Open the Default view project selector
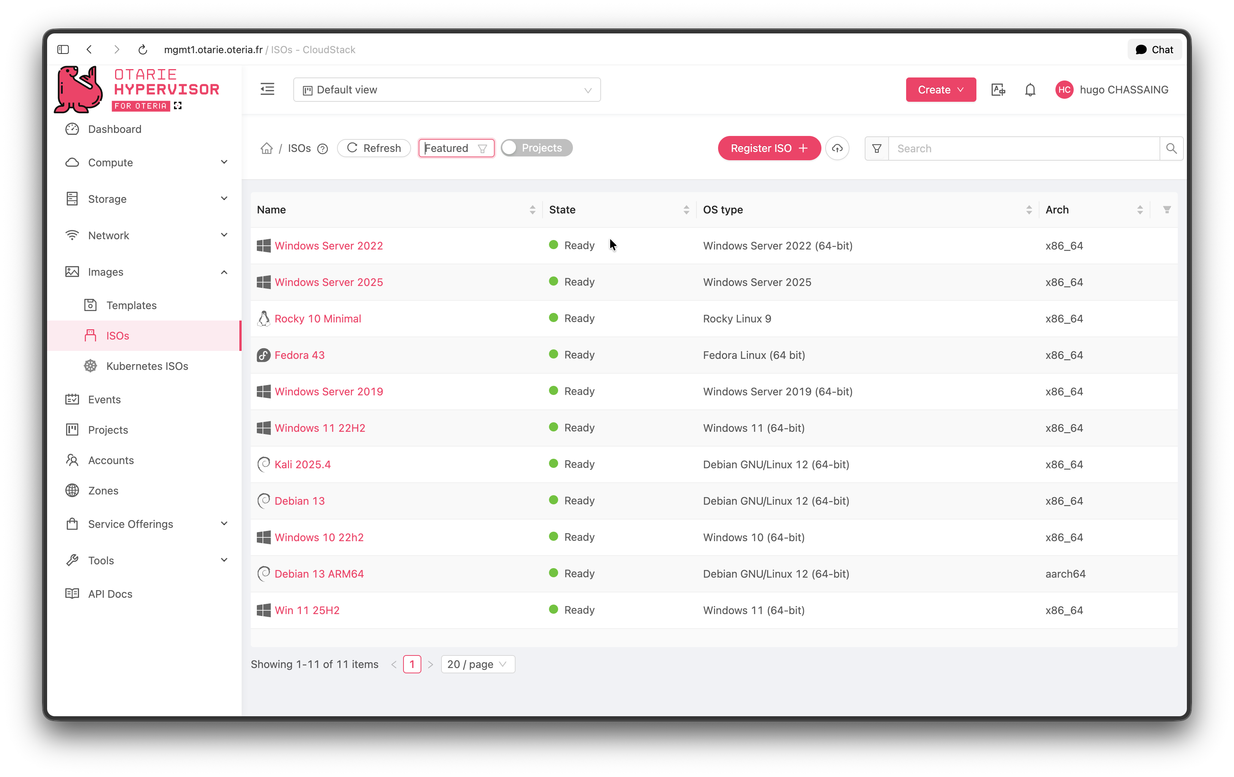The image size is (1234, 777). coord(447,90)
